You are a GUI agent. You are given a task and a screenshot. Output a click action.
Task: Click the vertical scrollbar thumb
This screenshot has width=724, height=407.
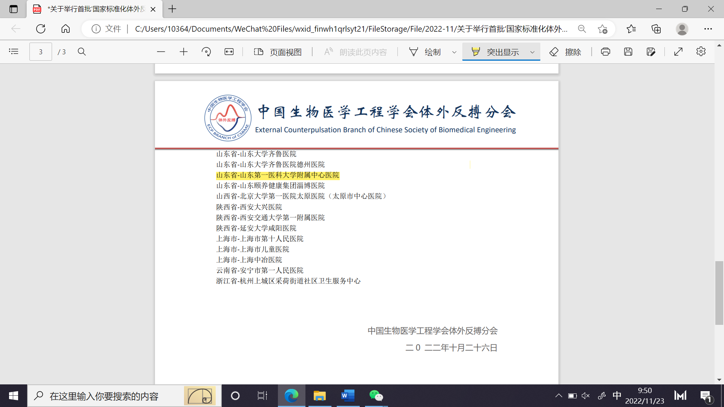(x=719, y=293)
